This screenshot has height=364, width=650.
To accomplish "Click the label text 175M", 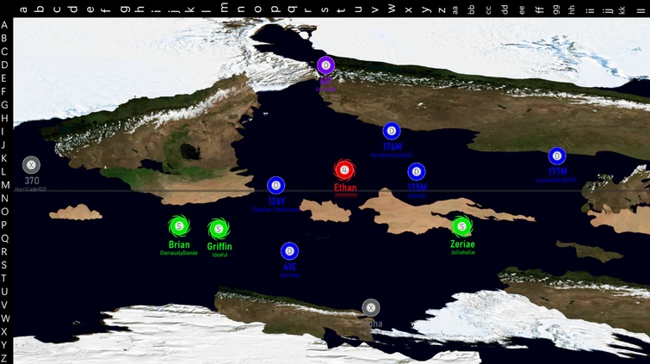I will tap(417, 188).
